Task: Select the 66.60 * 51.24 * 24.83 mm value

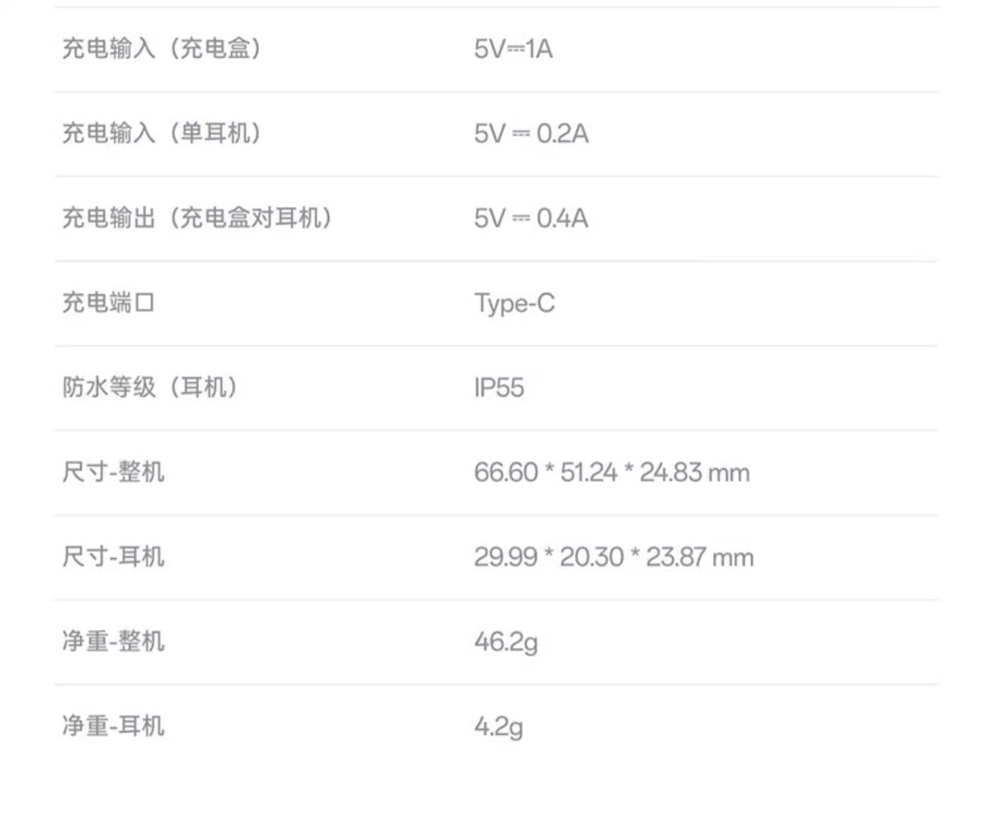Action: click(x=612, y=472)
